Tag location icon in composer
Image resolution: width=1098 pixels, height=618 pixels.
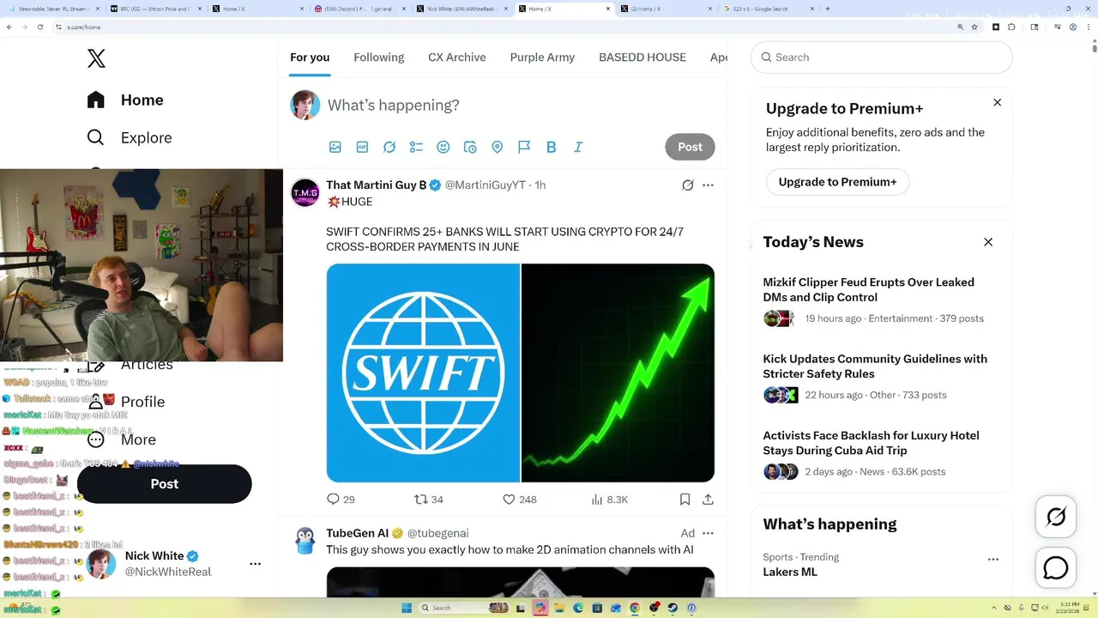click(x=497, y=147)
